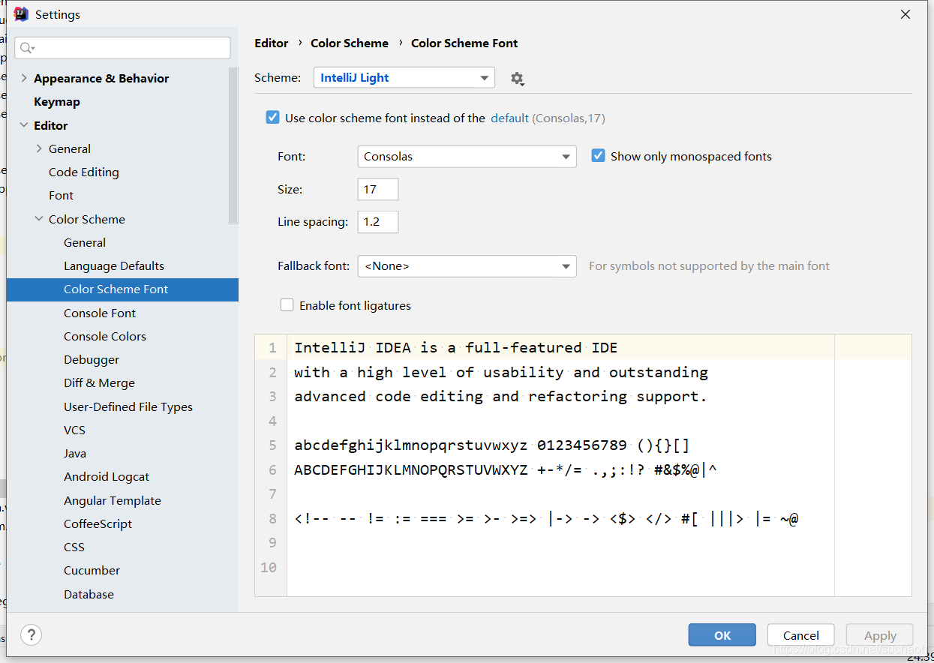The height and width of the screenshot is (663, 934).
Task: Click the help question mark button
Action: coord(31,634)
